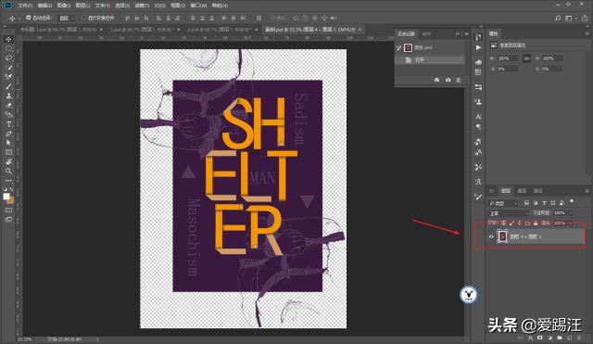Create new snapshot camera icon in History

[448, 80]
